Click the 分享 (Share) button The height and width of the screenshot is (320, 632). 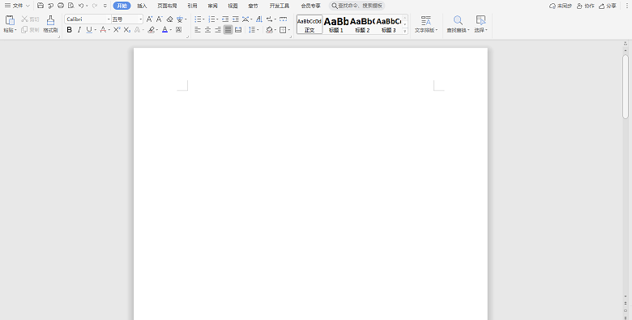[x=608, y=6]
